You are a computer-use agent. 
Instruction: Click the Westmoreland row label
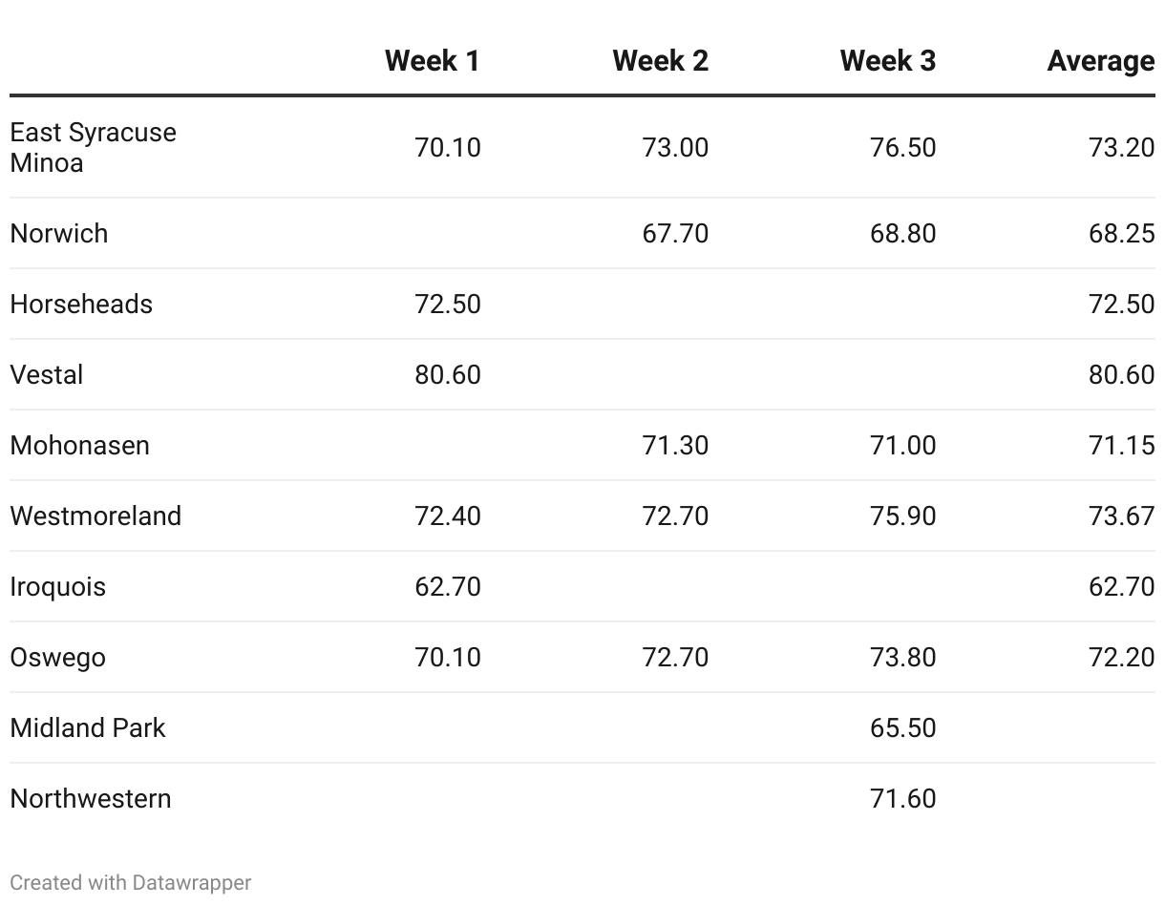[95, 516]
